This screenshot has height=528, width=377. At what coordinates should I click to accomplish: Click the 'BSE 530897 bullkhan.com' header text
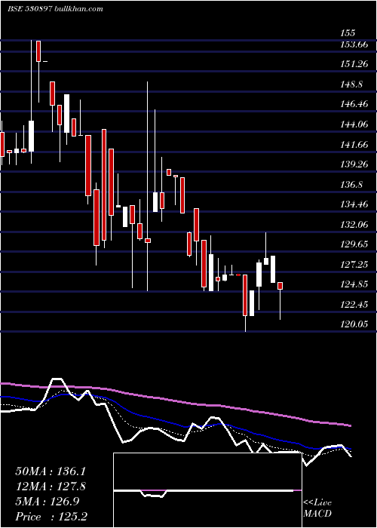(x=55, y=9)
